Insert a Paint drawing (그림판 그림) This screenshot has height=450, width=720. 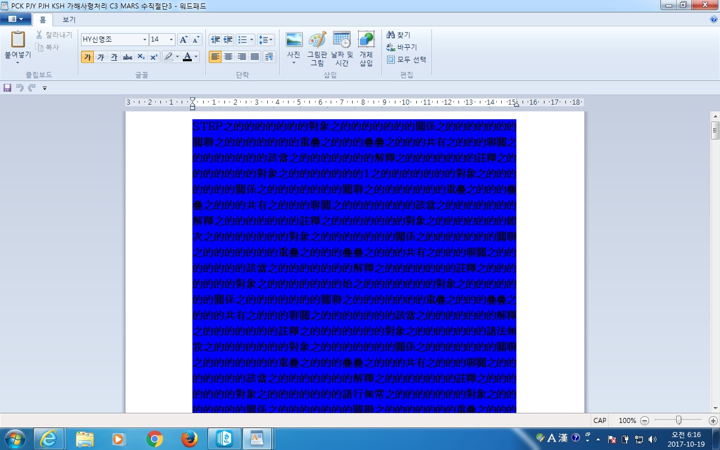(317, 40)
